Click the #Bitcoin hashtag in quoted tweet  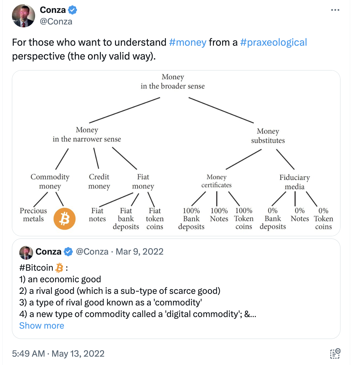point(36,268)
